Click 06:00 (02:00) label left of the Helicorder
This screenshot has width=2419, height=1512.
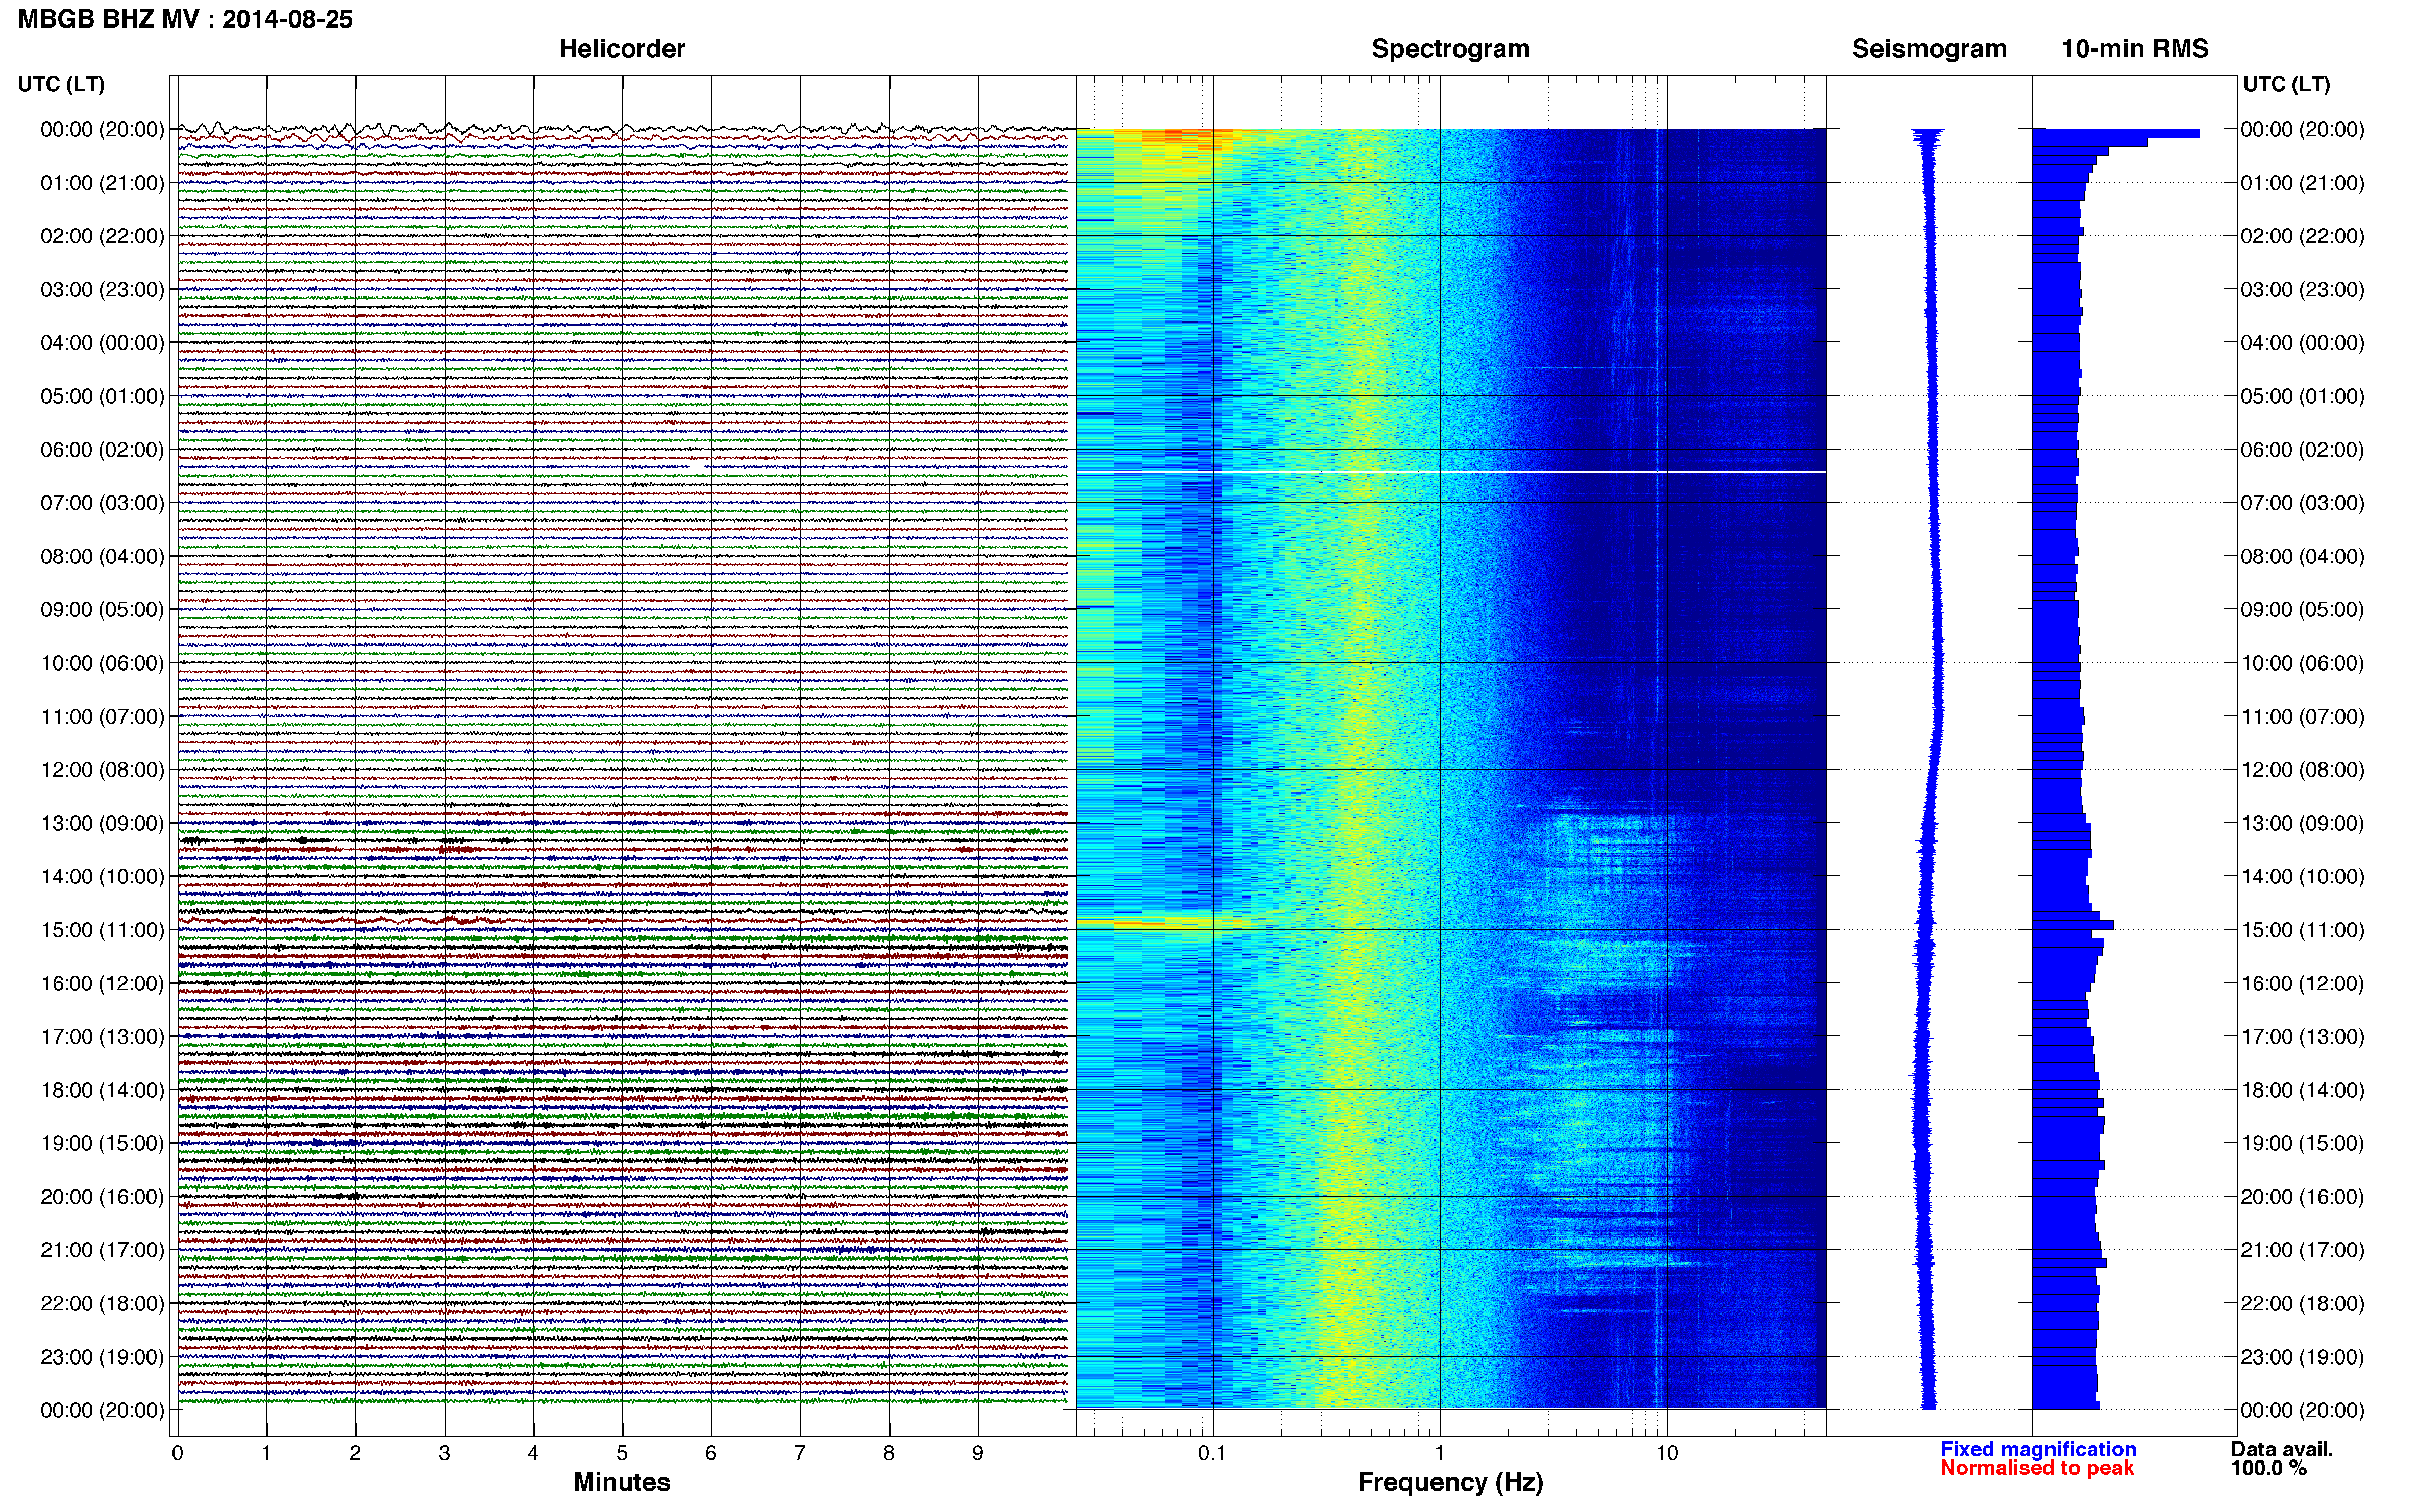click(102, 450)
